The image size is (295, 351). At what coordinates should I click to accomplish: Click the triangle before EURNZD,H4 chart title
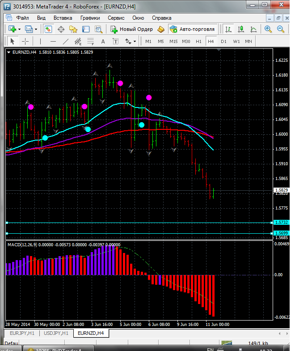tap(9, 52)
